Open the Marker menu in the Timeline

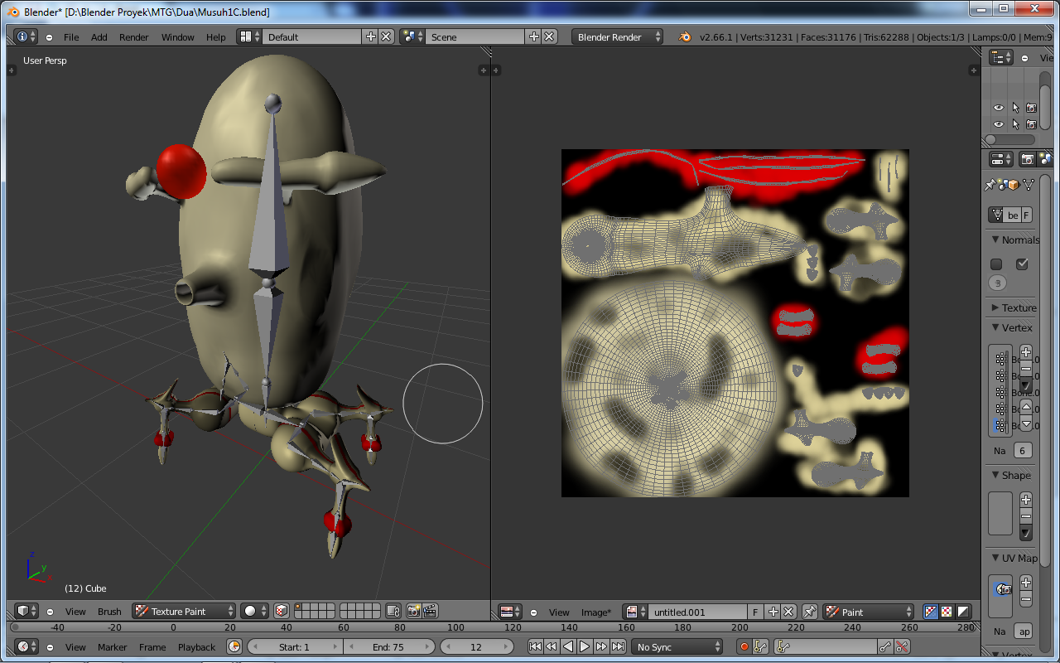(113, 646)
